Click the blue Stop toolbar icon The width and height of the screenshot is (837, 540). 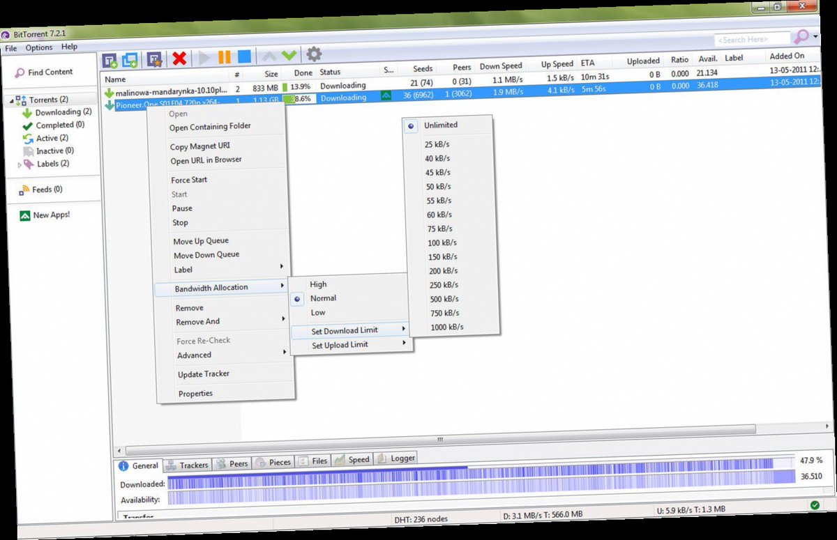[244, 57]
